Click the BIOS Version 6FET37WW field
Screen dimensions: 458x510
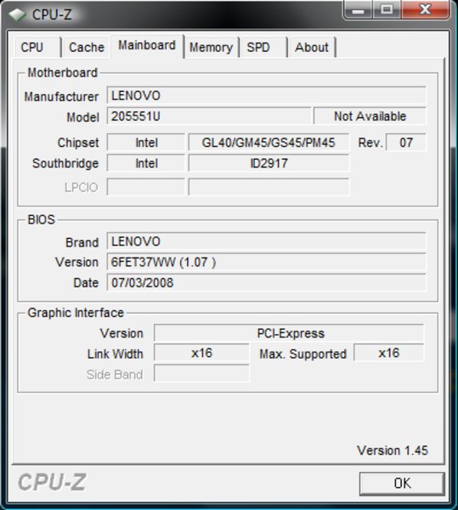tap(266, 262)
